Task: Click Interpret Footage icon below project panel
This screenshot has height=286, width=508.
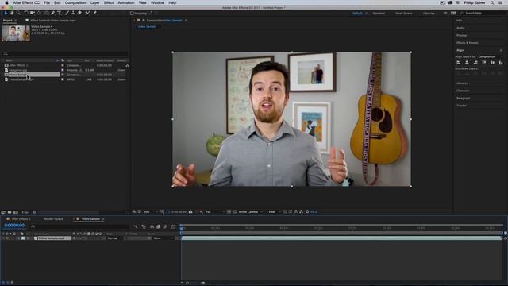Action: (3, 212)
